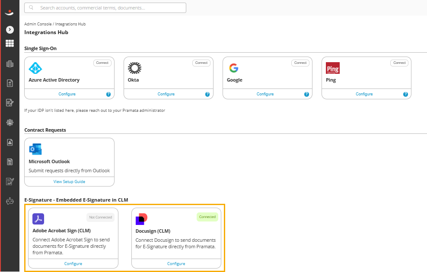
Task: Click Connect on the Google card
Action: tap(300, 63)
